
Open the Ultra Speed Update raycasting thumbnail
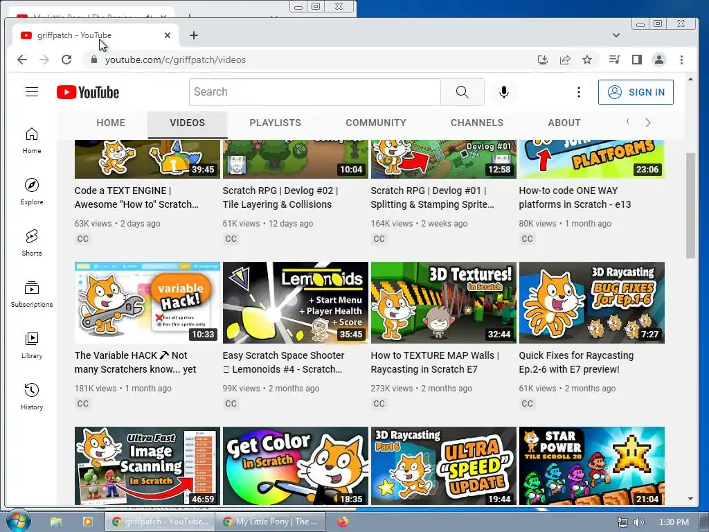[444, 465]
